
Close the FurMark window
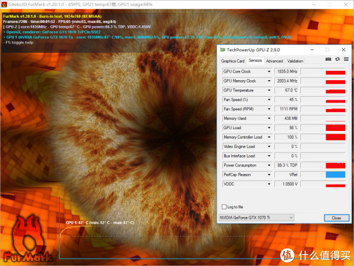pos(346,5)
